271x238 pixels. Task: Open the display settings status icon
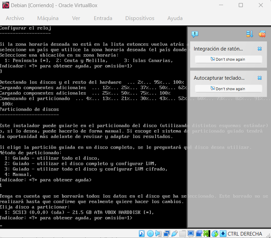tap(191, 234)
